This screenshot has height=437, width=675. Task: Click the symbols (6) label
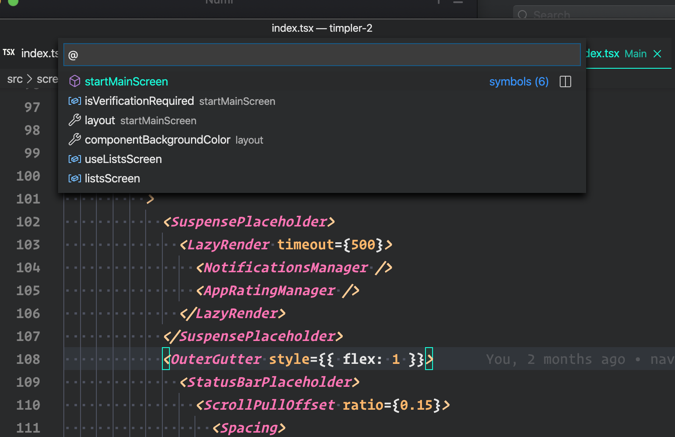(519, 81)
